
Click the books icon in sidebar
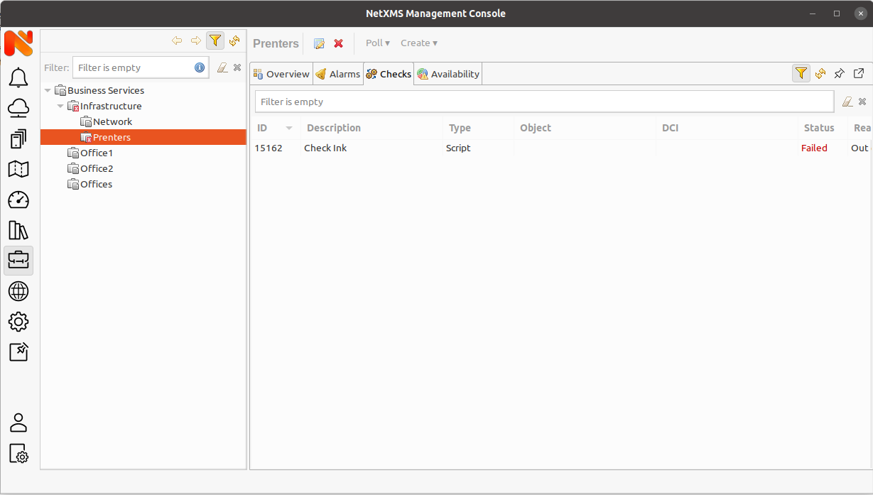18,230
